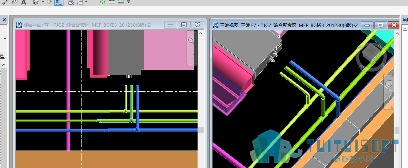The width and height of the screenshot is (408, 168).
Task: Click Revit icon in floor plan window title
Action: (19, 25)
